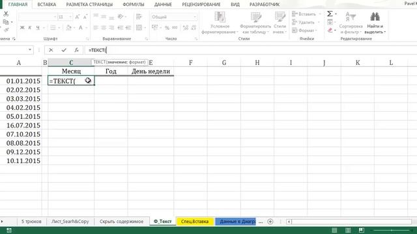This screenshot has height=234, width=417.
Task: Increase font size with the large A icon
Action: coord(77,17)
